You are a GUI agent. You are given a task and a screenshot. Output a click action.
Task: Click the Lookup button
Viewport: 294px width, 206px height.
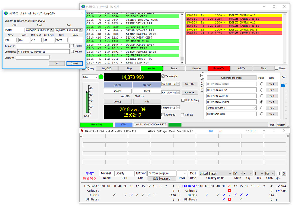pyautogui.click(x=118, y=102)
